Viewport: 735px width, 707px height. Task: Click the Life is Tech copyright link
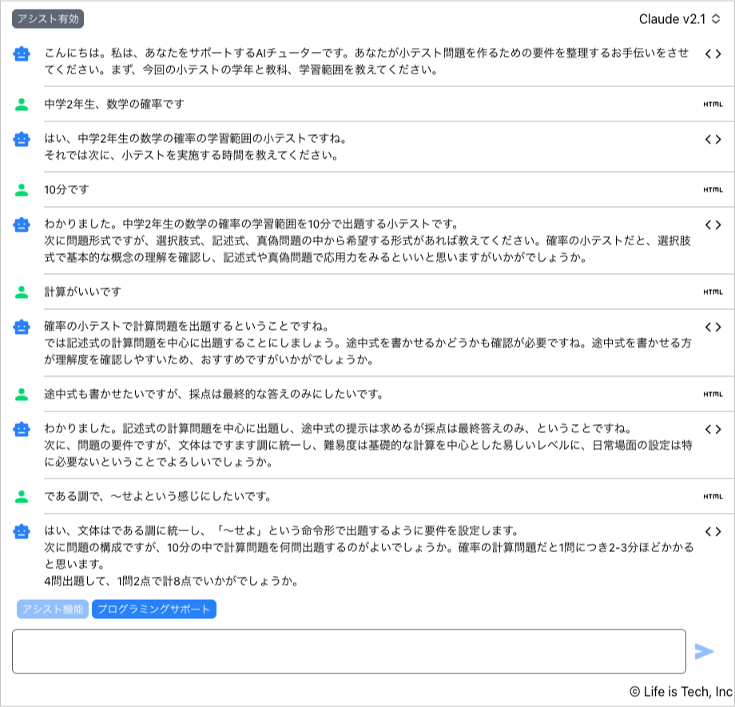click(681, 689)
